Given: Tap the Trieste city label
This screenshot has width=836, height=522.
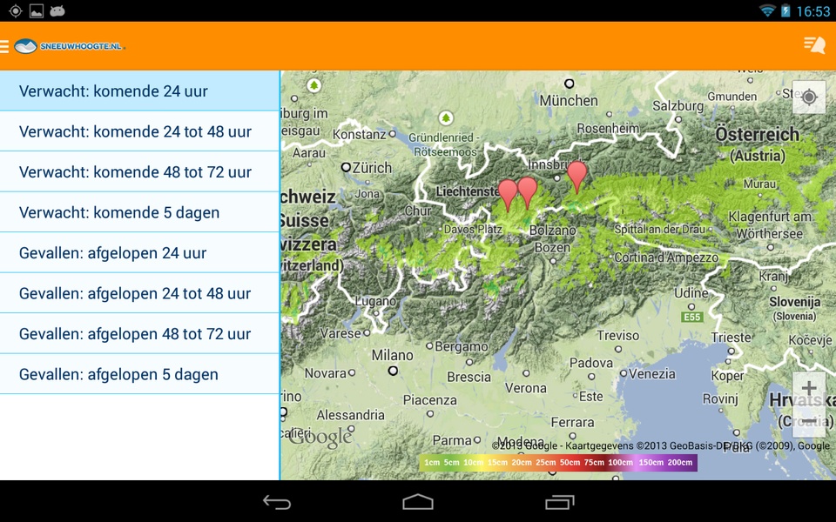Looking at the screenshot, I should tap(731, 338).
